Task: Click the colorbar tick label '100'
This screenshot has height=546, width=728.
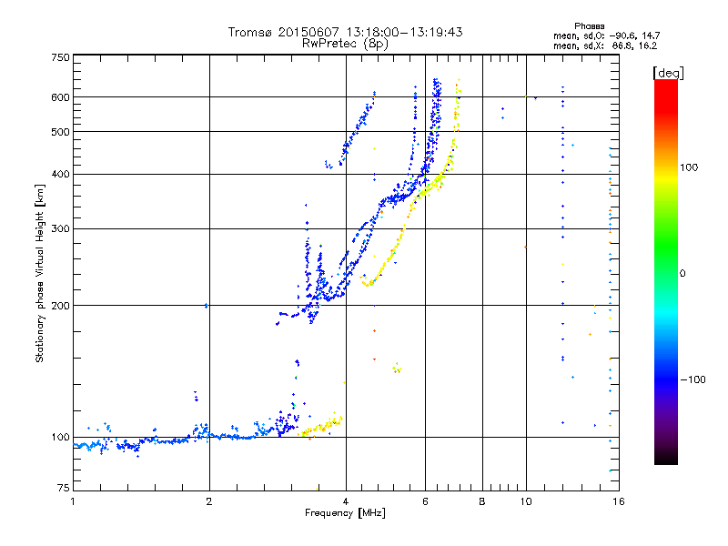Action: (x=689, y=167)
